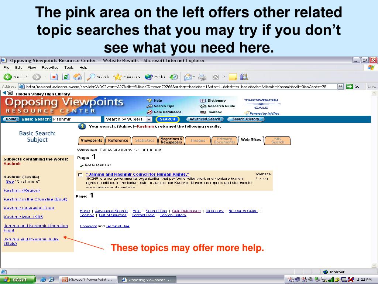The width and height of the screenshot is (378, 284).
Task: Click the Windows start button
Action: click(x=17, y=280)
